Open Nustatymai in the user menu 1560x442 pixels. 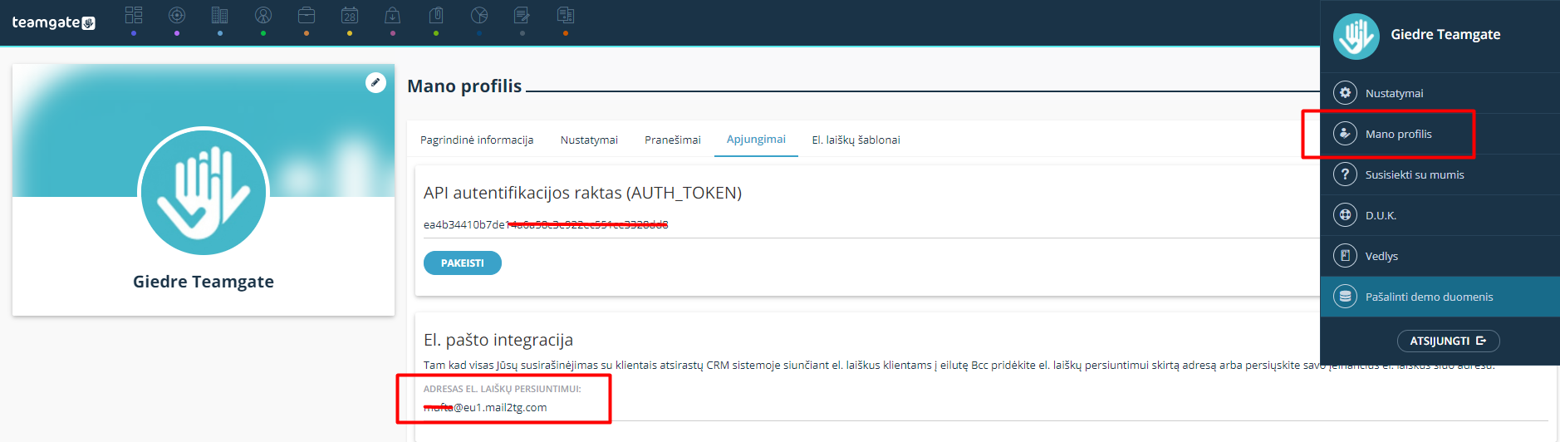coord(1440,93)
